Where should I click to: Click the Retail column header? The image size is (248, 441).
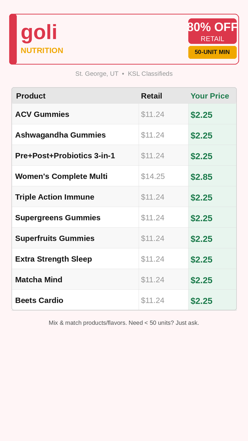pyautogui.click(x=151, y=96)
